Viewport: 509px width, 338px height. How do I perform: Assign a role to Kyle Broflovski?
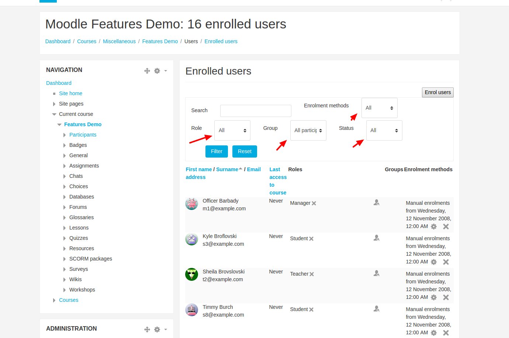377,238
